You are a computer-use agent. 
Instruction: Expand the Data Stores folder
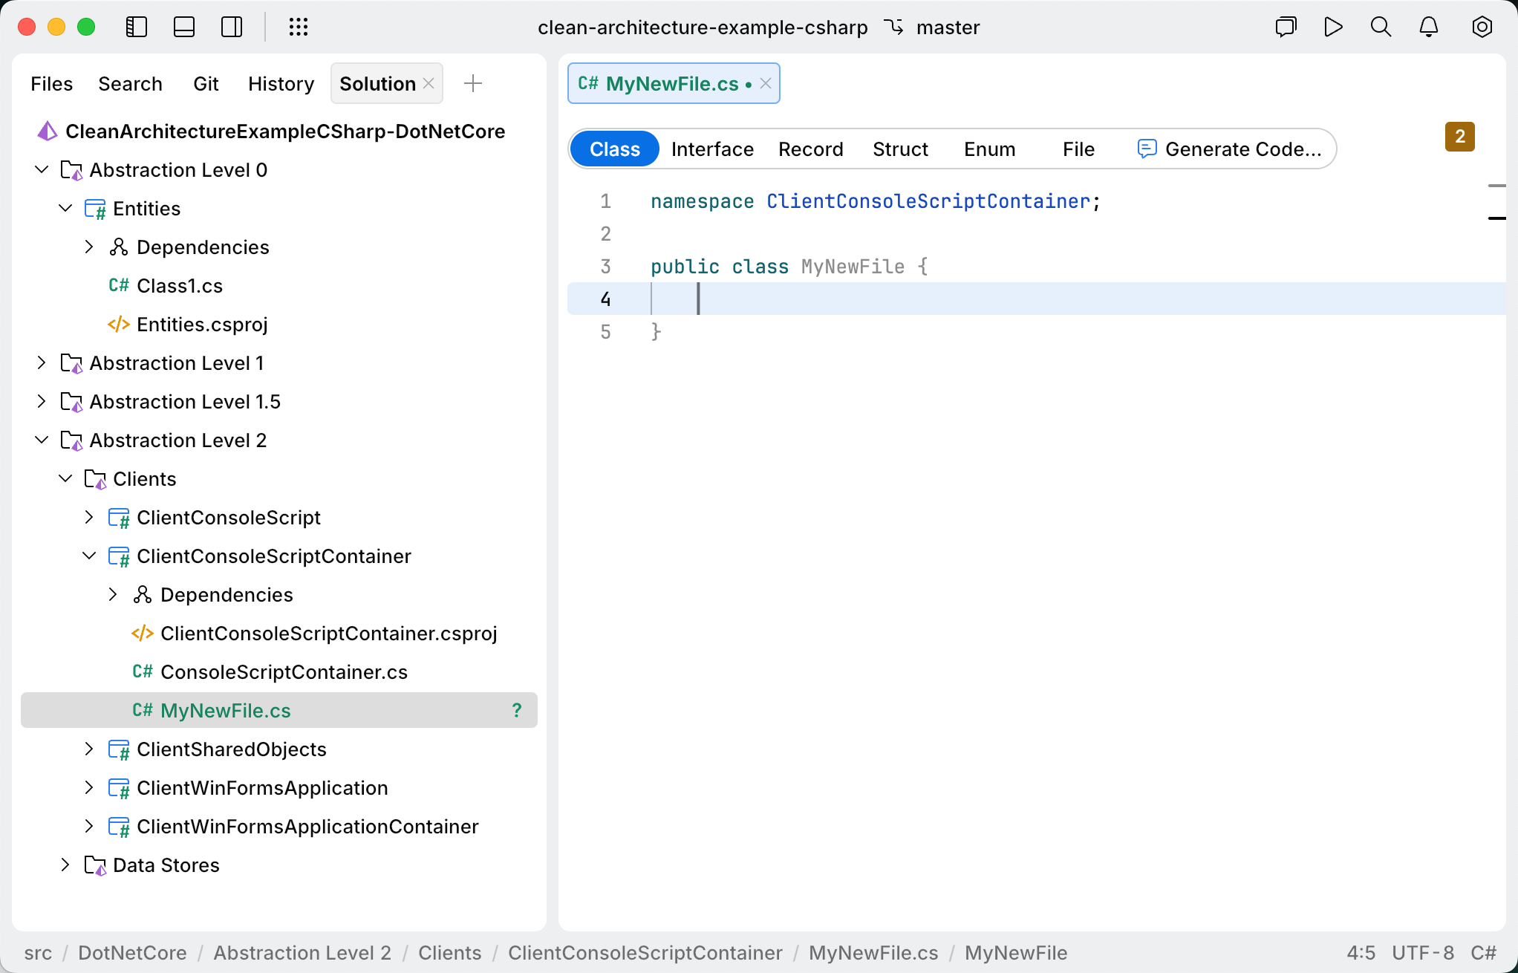65,865
